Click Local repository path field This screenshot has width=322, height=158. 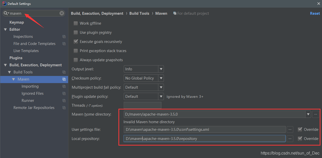tap(205, 139)
